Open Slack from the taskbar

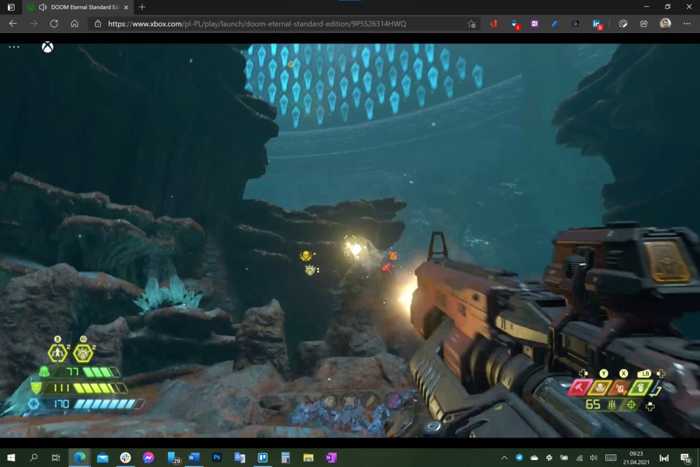pyautogui.click(x=125, y=458)
